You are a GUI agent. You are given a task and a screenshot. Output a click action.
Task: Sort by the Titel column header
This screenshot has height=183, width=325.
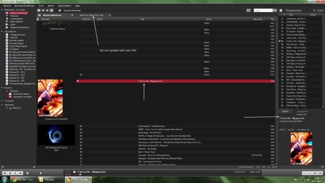143,19
